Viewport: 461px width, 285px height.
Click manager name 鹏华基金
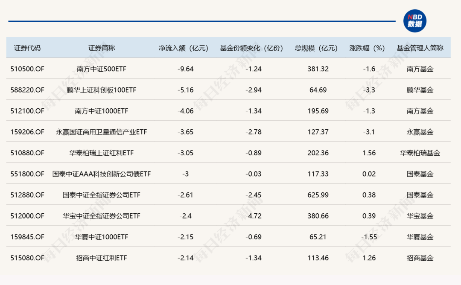click(420, 90)
